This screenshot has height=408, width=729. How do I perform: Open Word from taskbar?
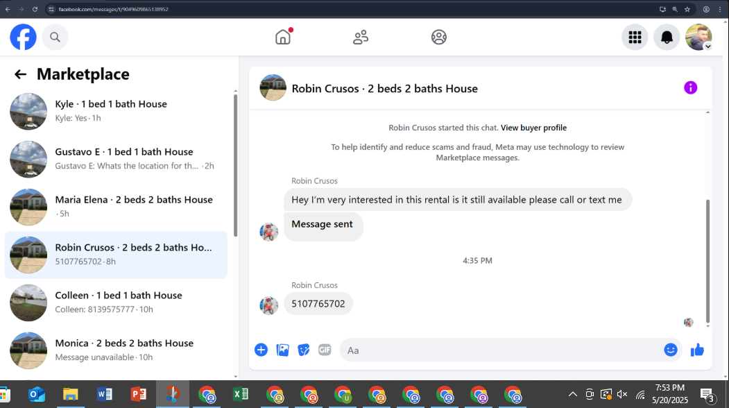(104, 395)
